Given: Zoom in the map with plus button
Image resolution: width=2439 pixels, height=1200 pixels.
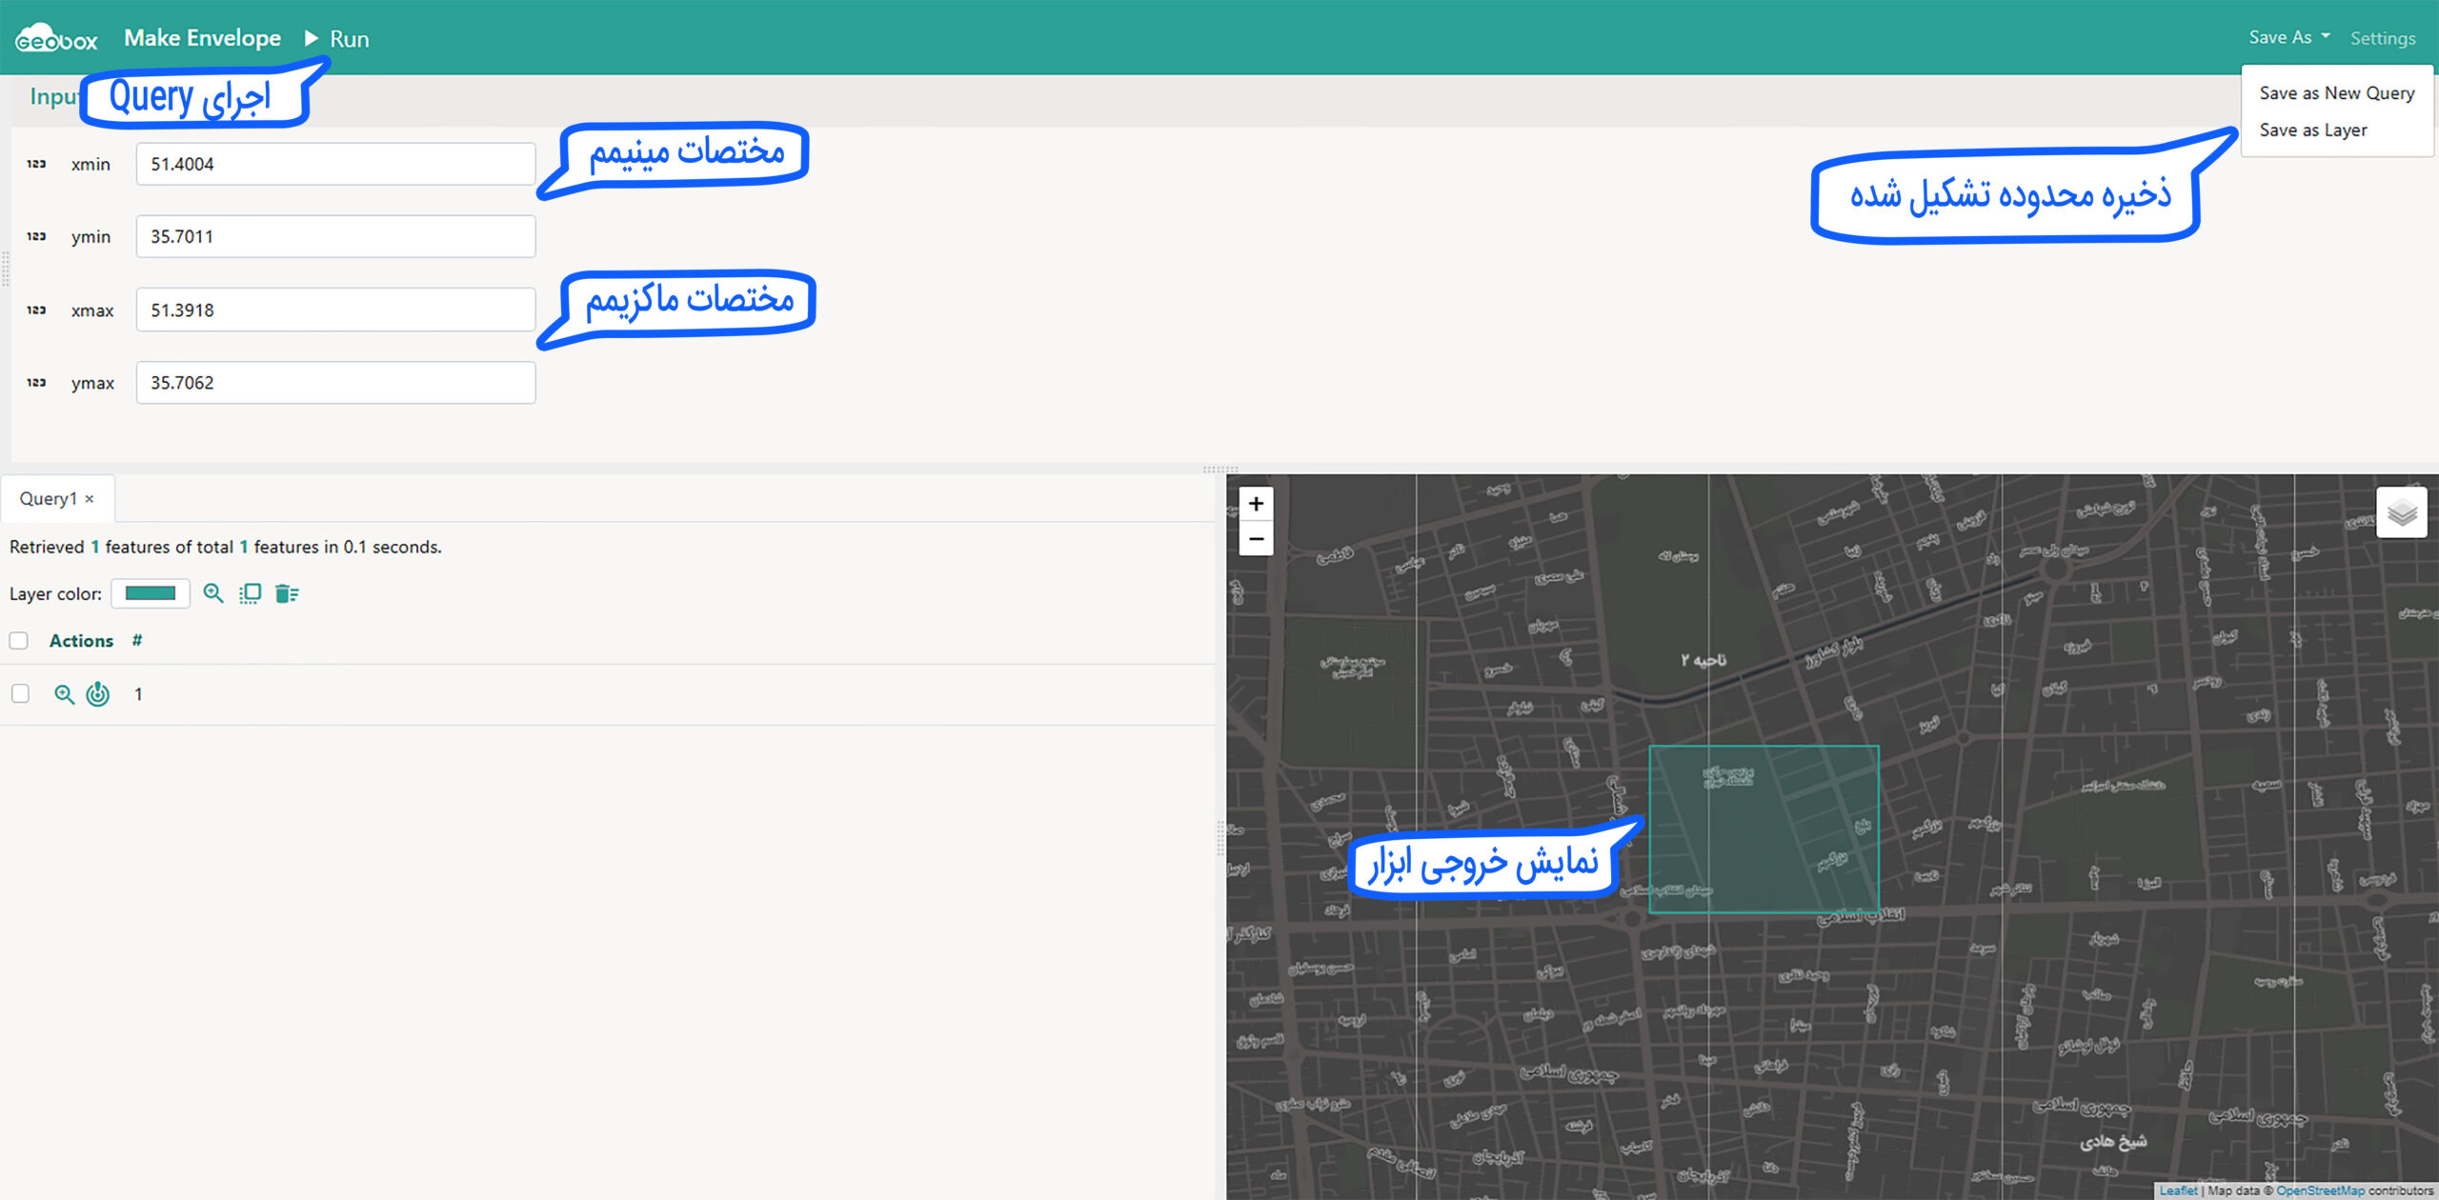Looking at the screenshot, I should (1256, 504).
